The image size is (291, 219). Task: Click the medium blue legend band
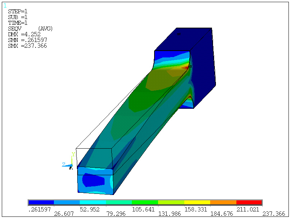pyautogui.click(x=67, y=202)
